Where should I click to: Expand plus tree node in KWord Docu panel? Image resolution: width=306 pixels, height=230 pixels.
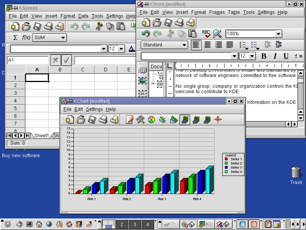(153, 84)
